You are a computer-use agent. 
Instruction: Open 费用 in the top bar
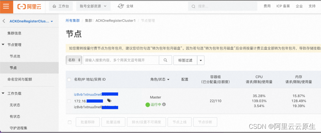point(267,6)
